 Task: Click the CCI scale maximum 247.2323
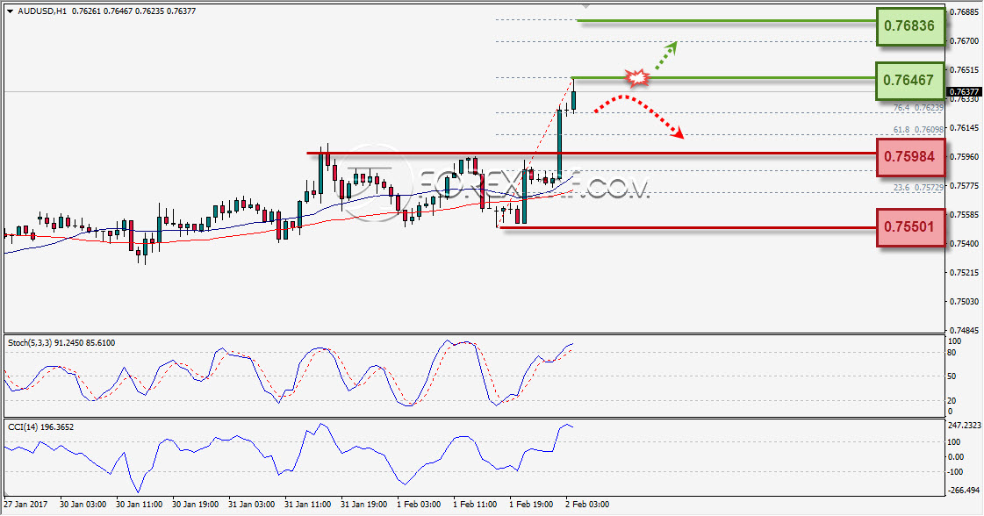[x=964, y=426]
